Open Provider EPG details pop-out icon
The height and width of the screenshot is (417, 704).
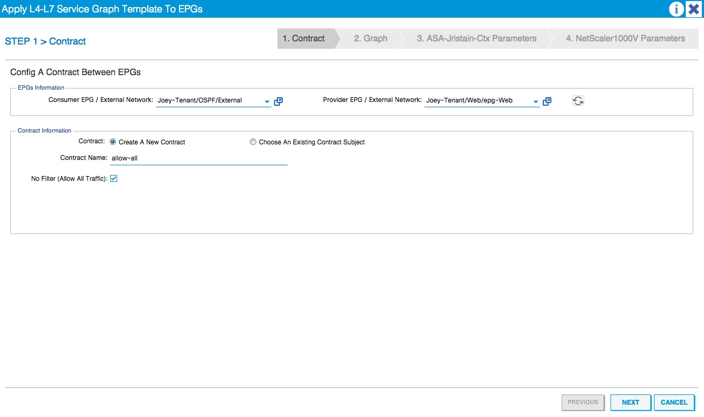click(547, 101)
